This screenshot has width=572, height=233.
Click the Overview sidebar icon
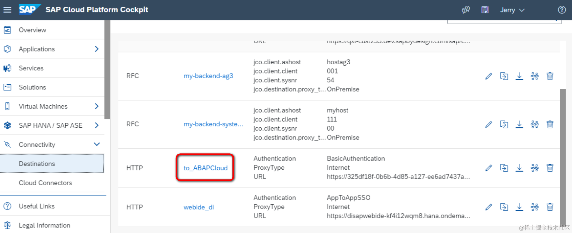click(7, 30)
